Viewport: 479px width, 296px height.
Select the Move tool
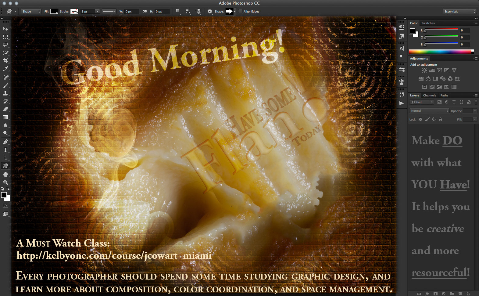pyautogui.click(x=5, y=29)
